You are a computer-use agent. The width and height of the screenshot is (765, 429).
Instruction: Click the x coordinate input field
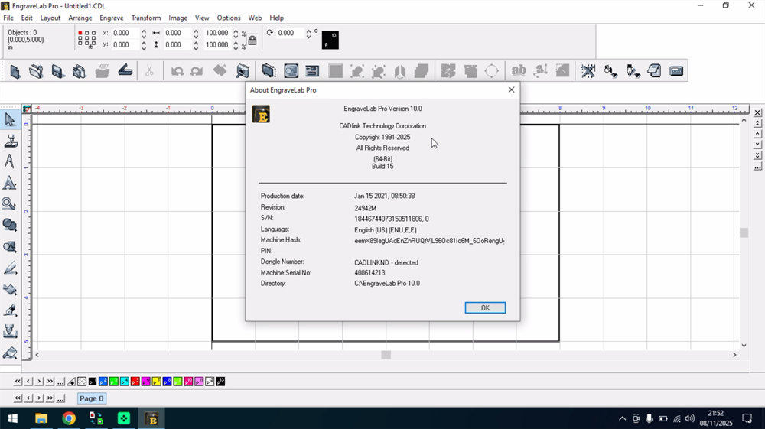tap(125, 33)
